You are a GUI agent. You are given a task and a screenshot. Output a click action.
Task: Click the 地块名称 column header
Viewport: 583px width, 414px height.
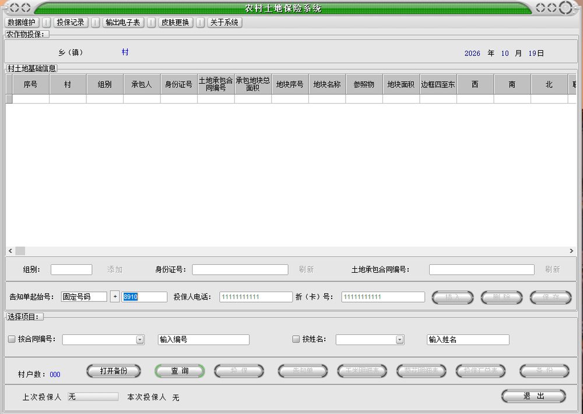(x=327, y=85)
